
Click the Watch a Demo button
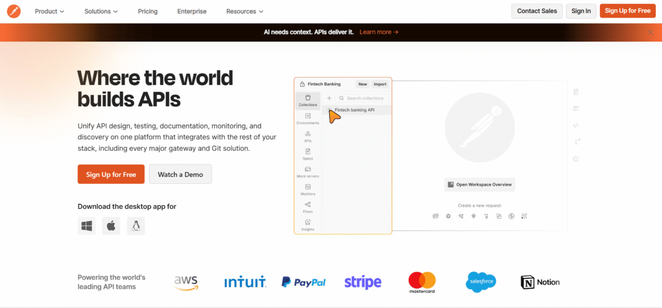(180, 174)
